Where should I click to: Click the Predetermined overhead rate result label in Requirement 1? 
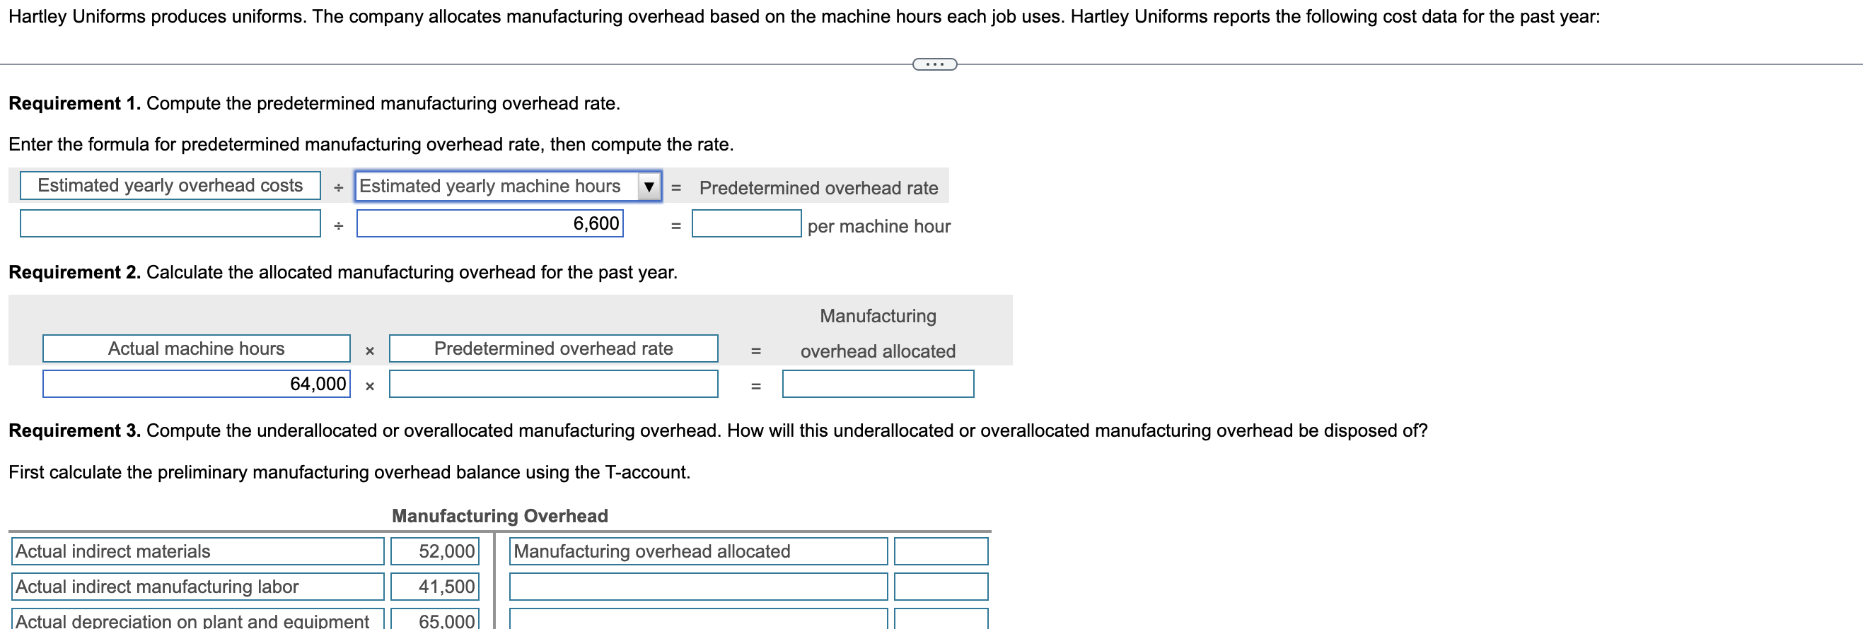point(818,188)
